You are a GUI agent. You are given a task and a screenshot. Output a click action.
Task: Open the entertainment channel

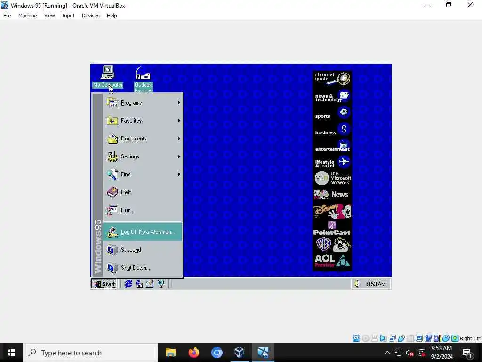pos(332,146)
